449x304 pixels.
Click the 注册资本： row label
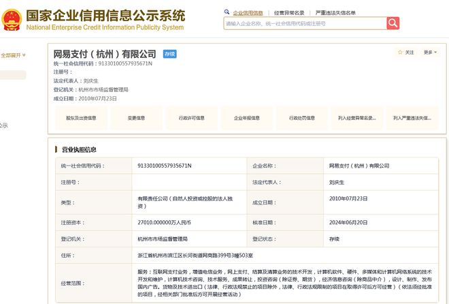pos(73,223)
